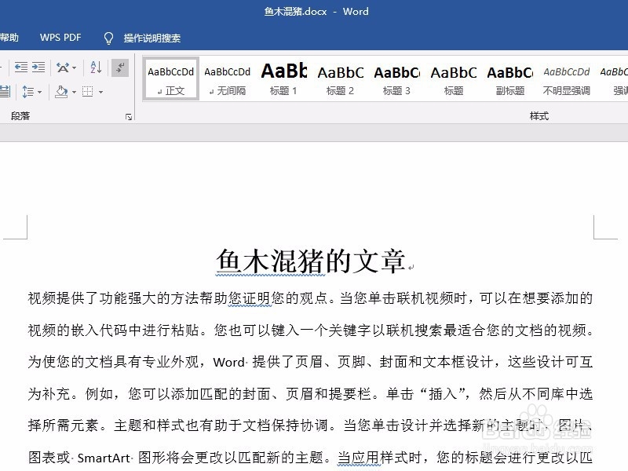Open the Paragraph settings dialog launcher

pos(128,117)
